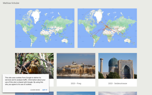Open the Prague castle photo
Viewport: 152px width, 95px height.
pos(76,66)
